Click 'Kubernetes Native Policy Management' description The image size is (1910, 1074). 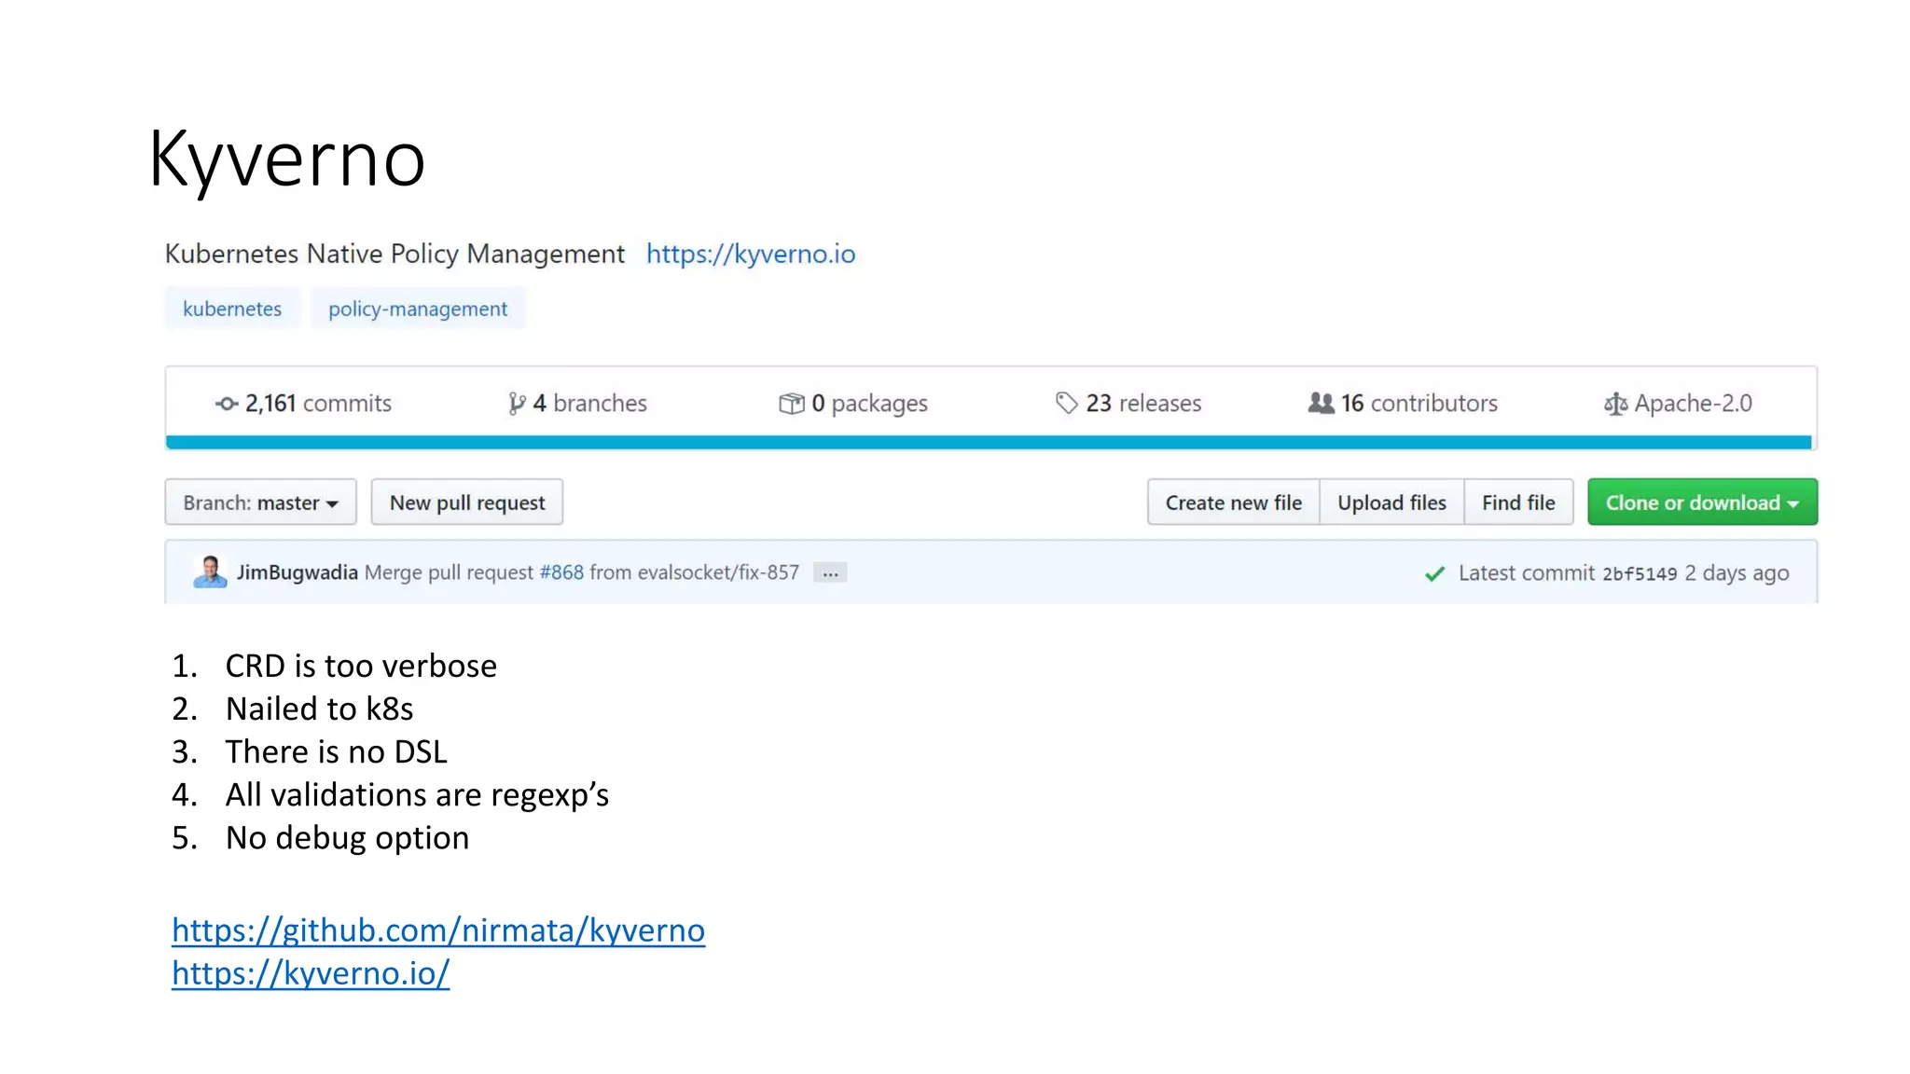[394, 254]
